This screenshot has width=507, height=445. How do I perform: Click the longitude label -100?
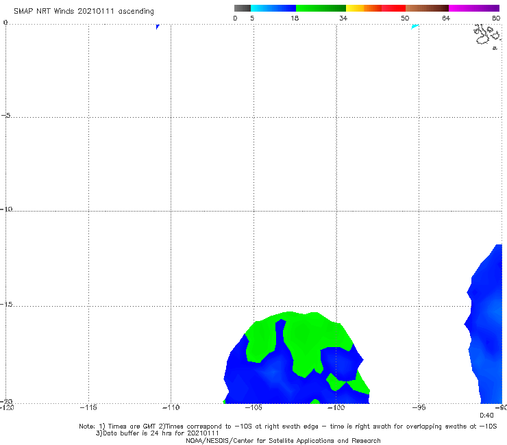(x=336, y=407)
